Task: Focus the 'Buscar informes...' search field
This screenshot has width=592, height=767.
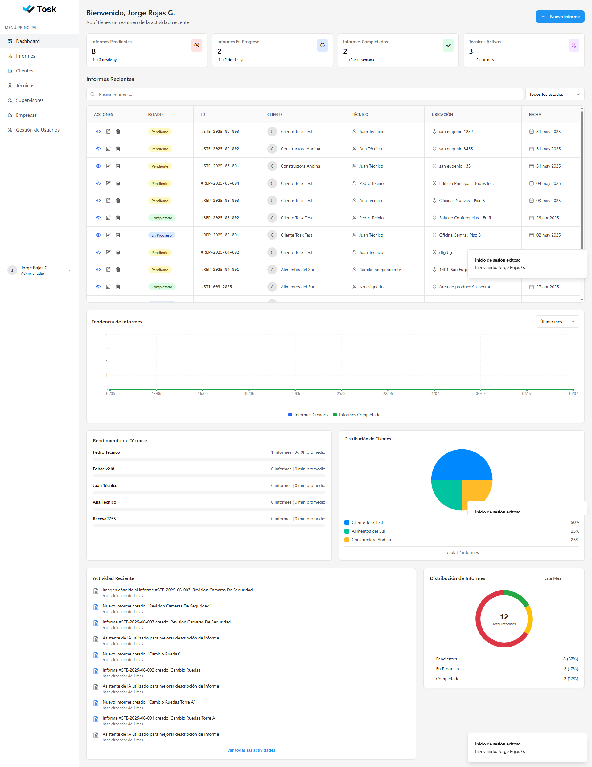Action: click(304, 95)
